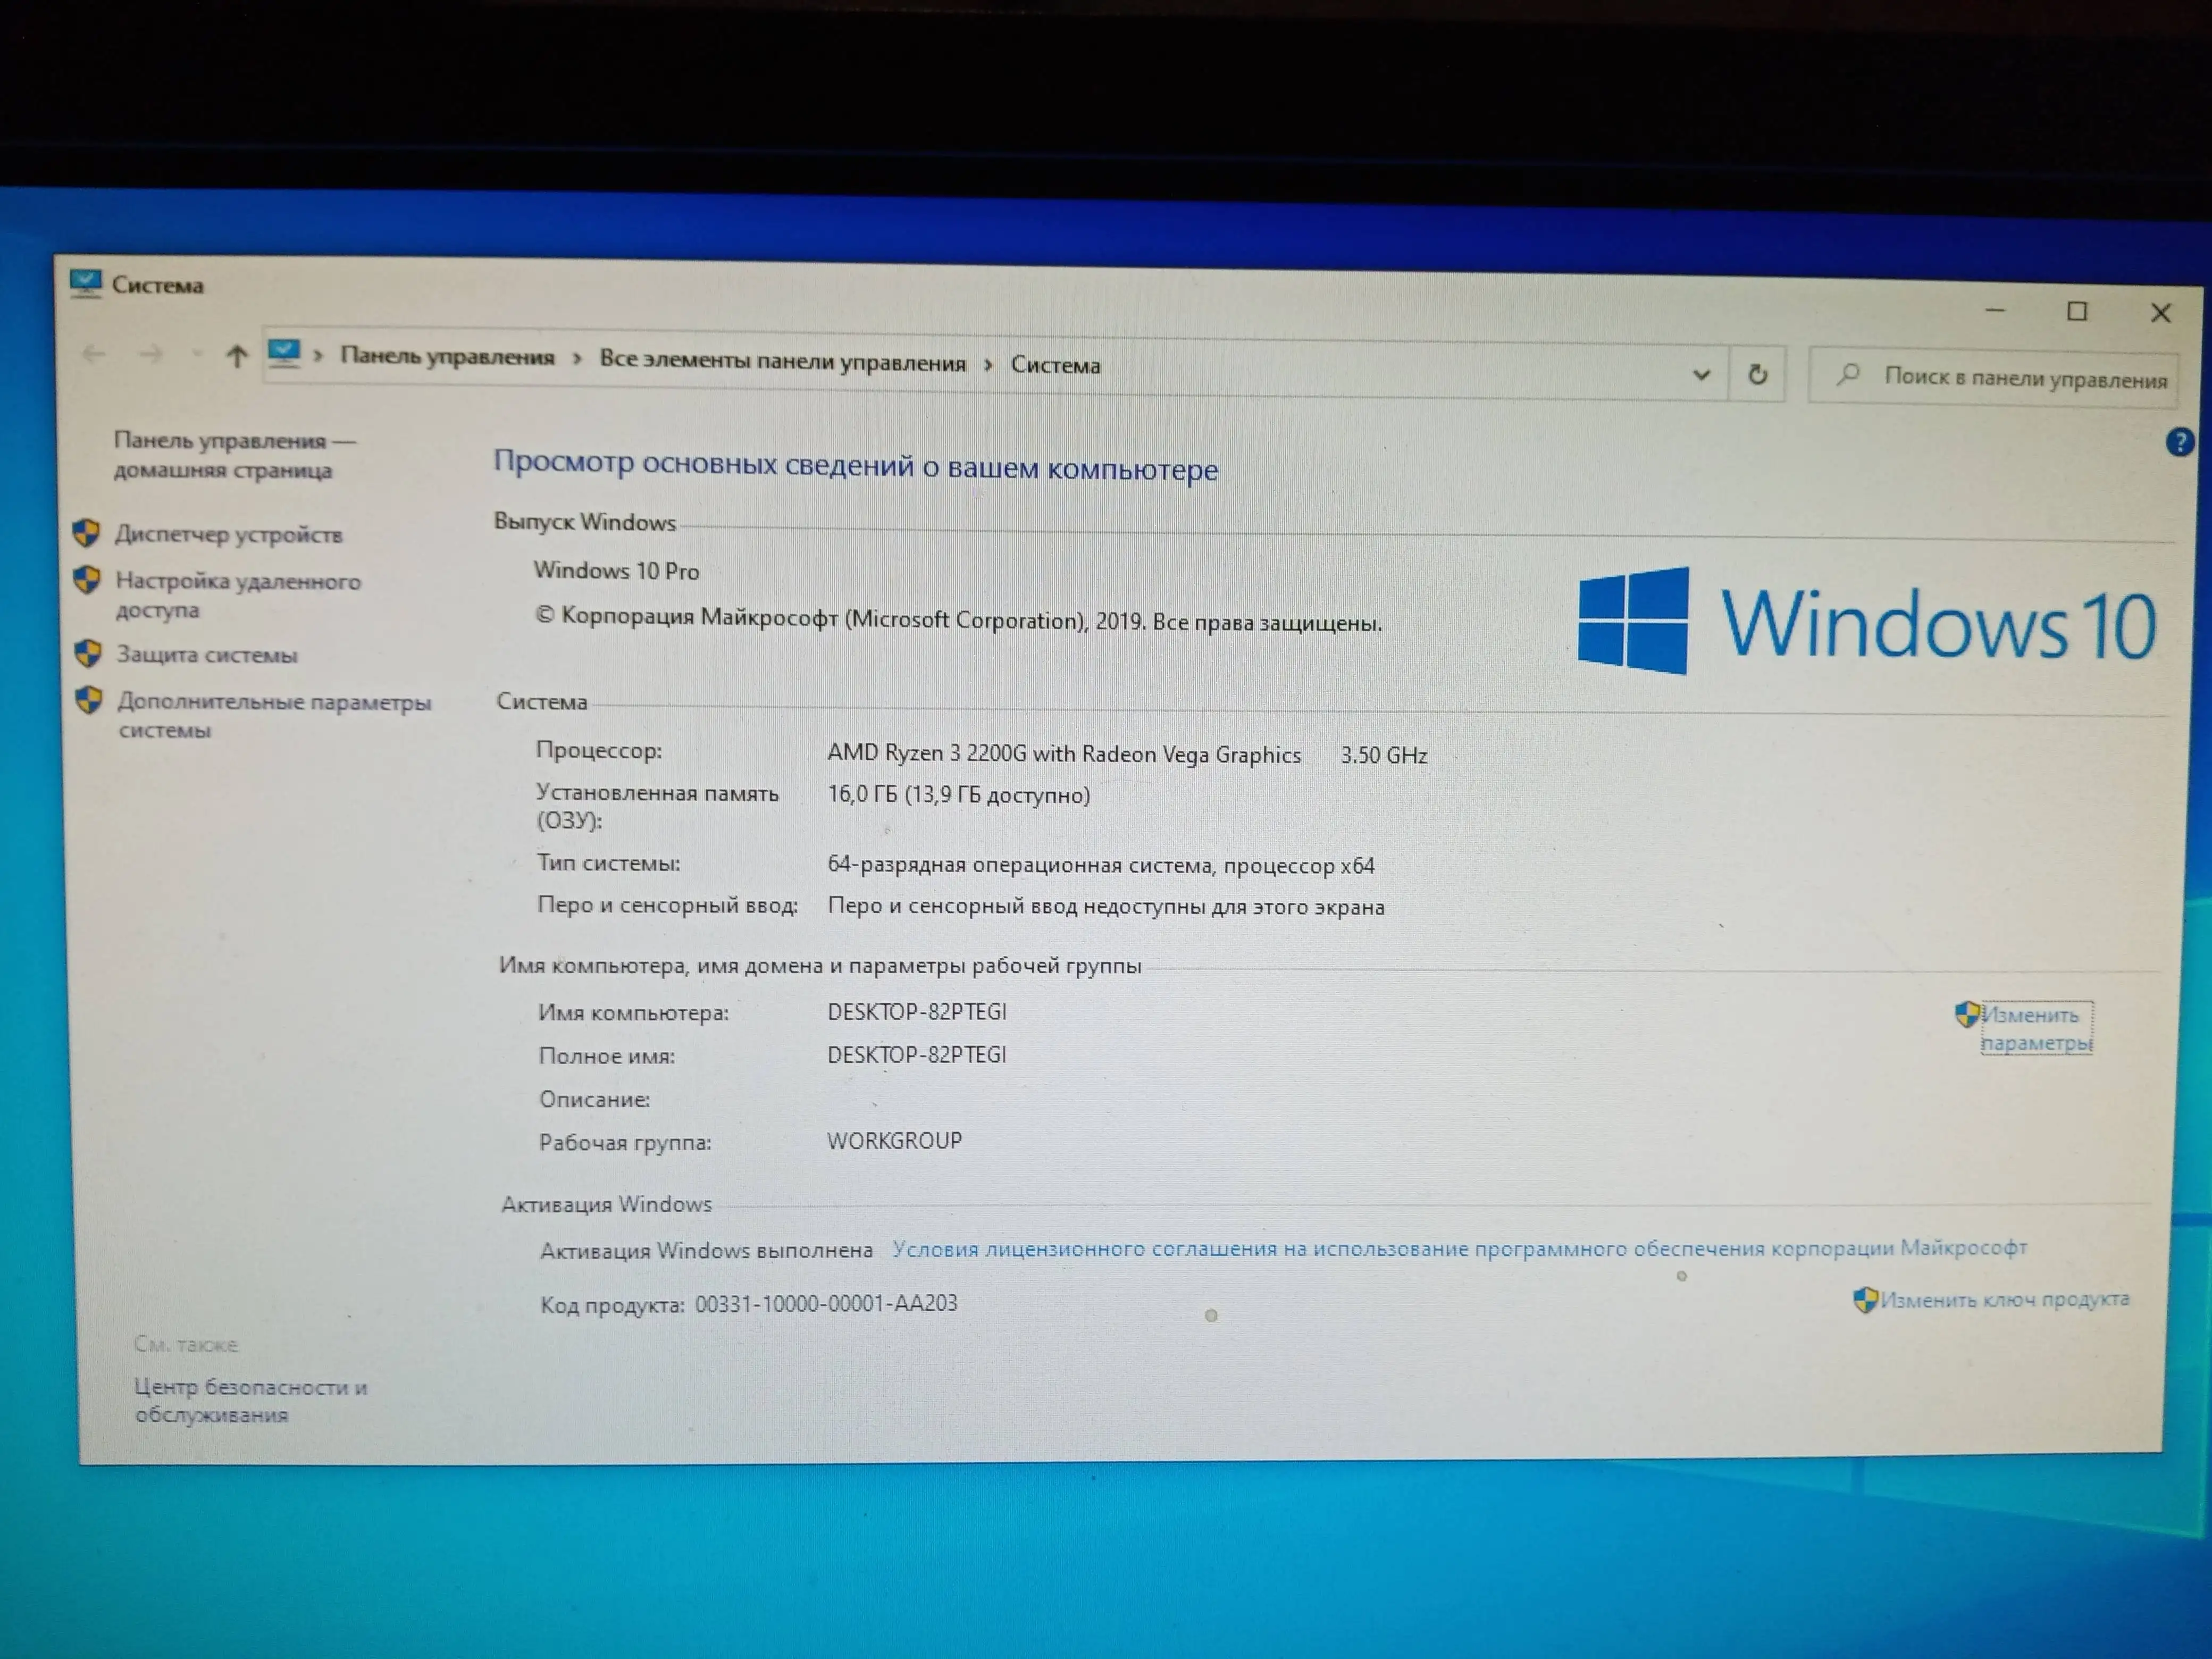Viewport: 2212px width, 1659px height.
Task: Click the computer icon in address bar
Action: coord(284,353)
